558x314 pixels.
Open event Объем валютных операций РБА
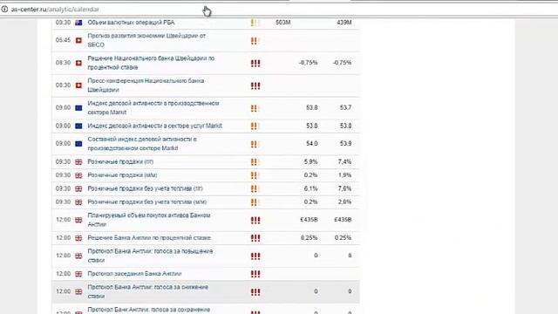click(x=131, y=23)
